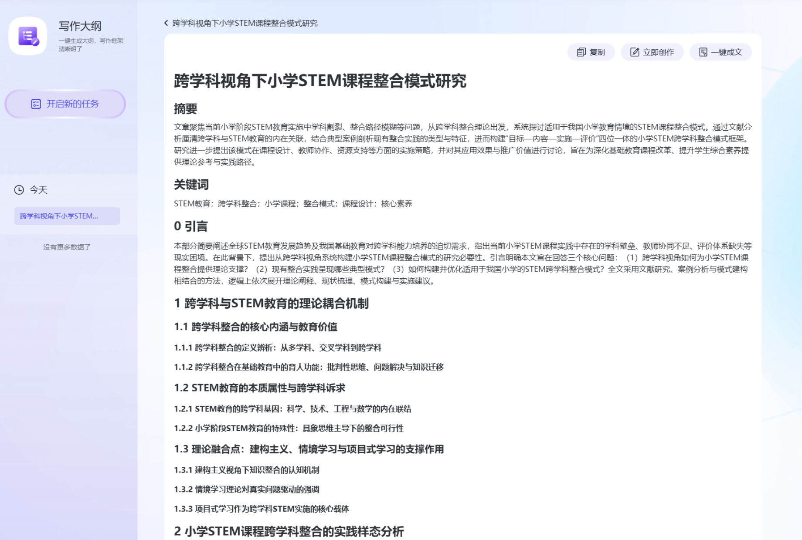The width and height of the screenshot is (802, 540).
Task: Click the 写作大纲 sidebar title
Action: pyautogui.click(x=80, y=26)
